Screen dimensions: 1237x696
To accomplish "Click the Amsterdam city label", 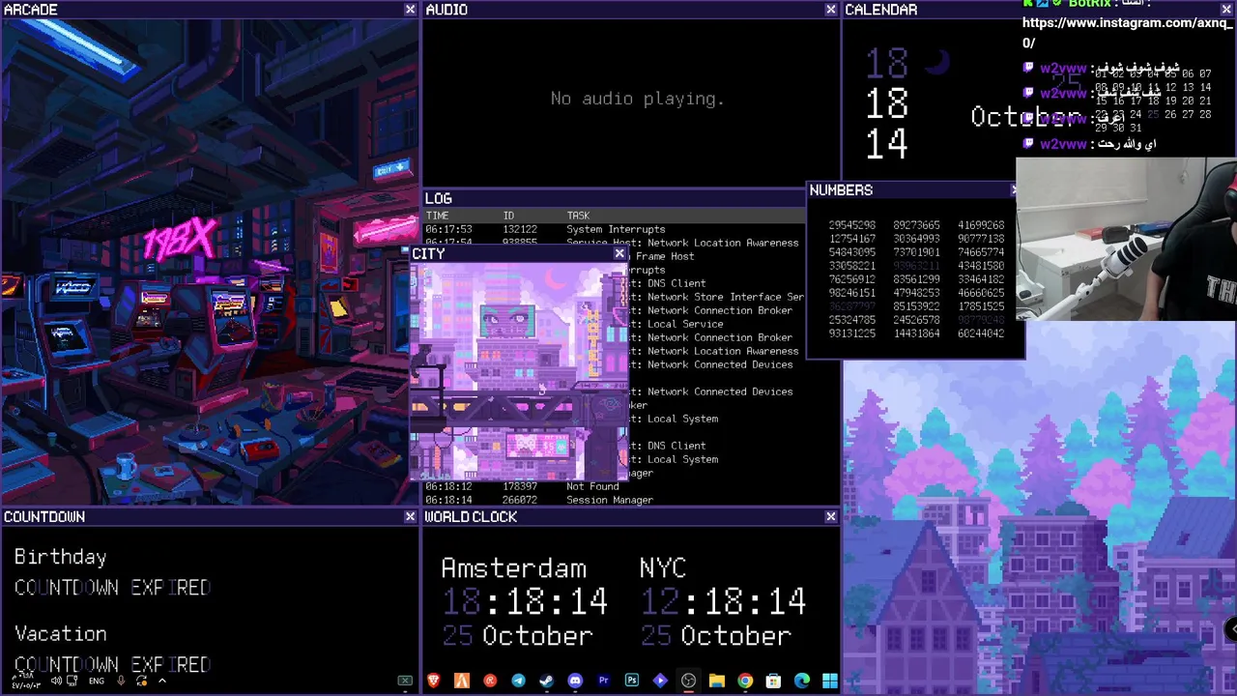I will (513, 568).
